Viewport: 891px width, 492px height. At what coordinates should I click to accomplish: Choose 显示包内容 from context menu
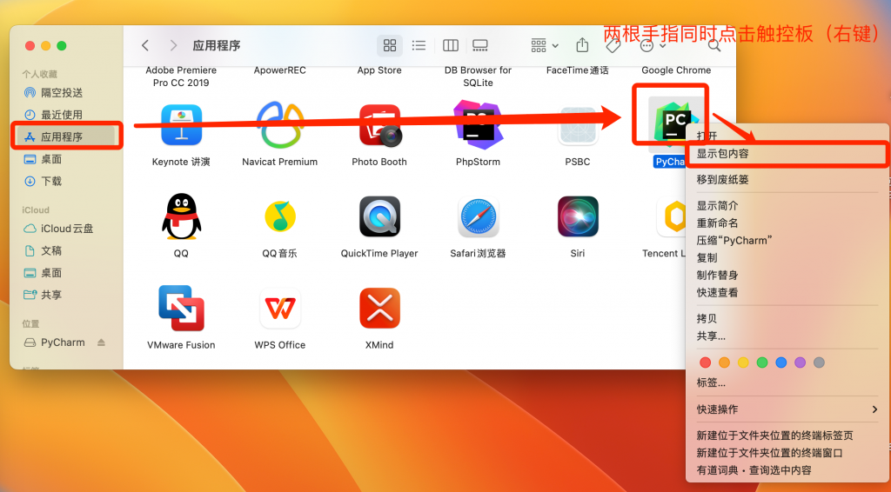787,153
